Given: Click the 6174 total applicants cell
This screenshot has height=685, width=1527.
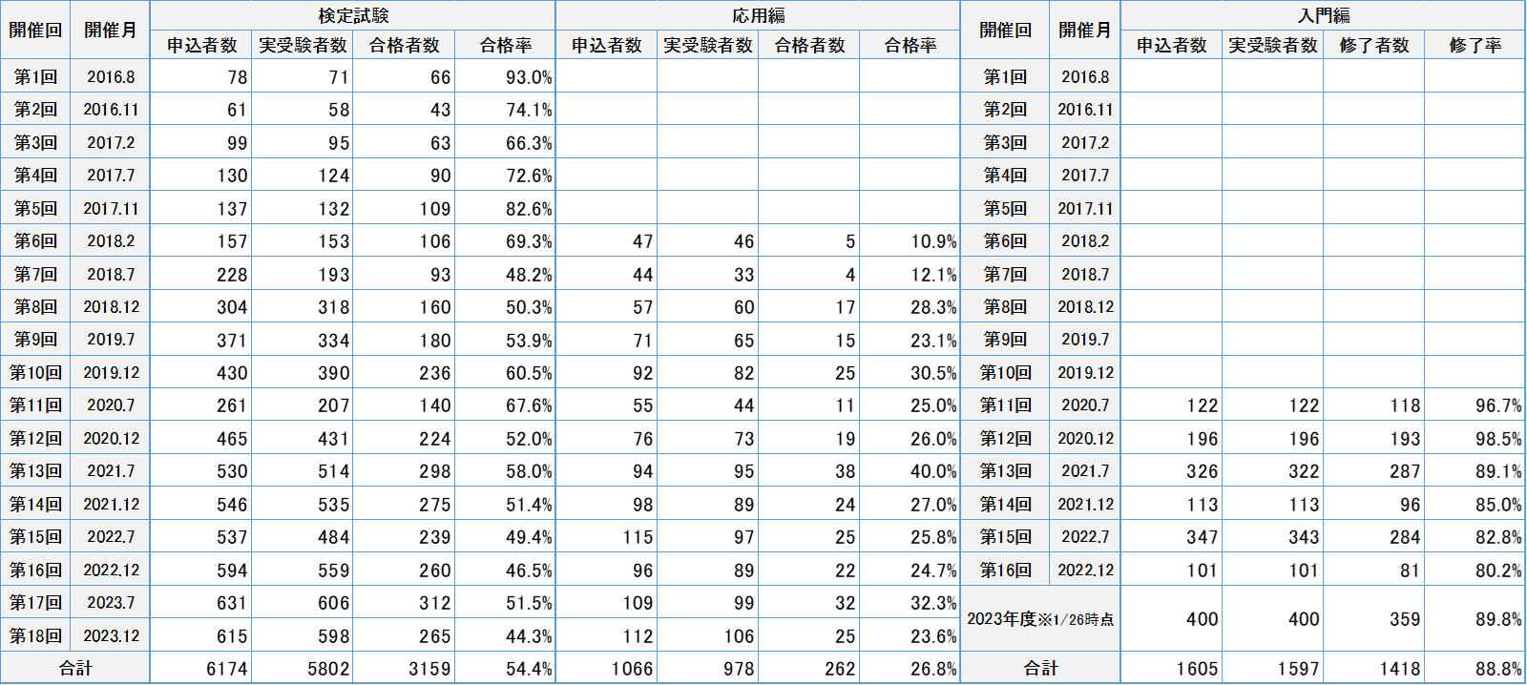Looking at the screenshot, I should tap(201, 668).
